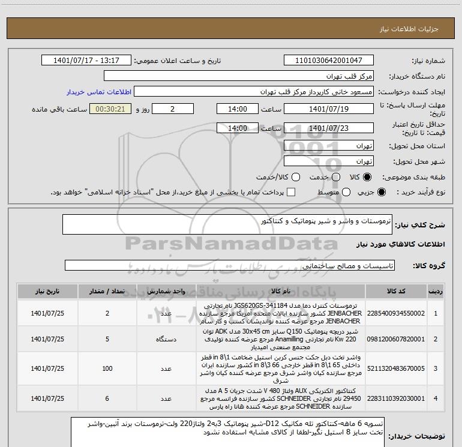Click the header جزئیات اطلاعات نیاز
462x447 pixels.
point(409,29)
